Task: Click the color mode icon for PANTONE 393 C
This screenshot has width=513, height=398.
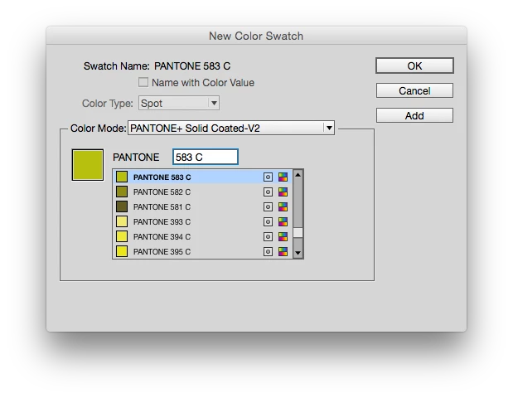Action: pos(283,222)
